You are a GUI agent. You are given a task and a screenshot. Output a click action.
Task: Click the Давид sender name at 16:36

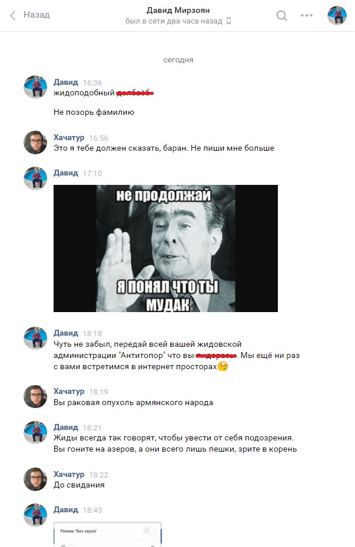coord(65,82)
